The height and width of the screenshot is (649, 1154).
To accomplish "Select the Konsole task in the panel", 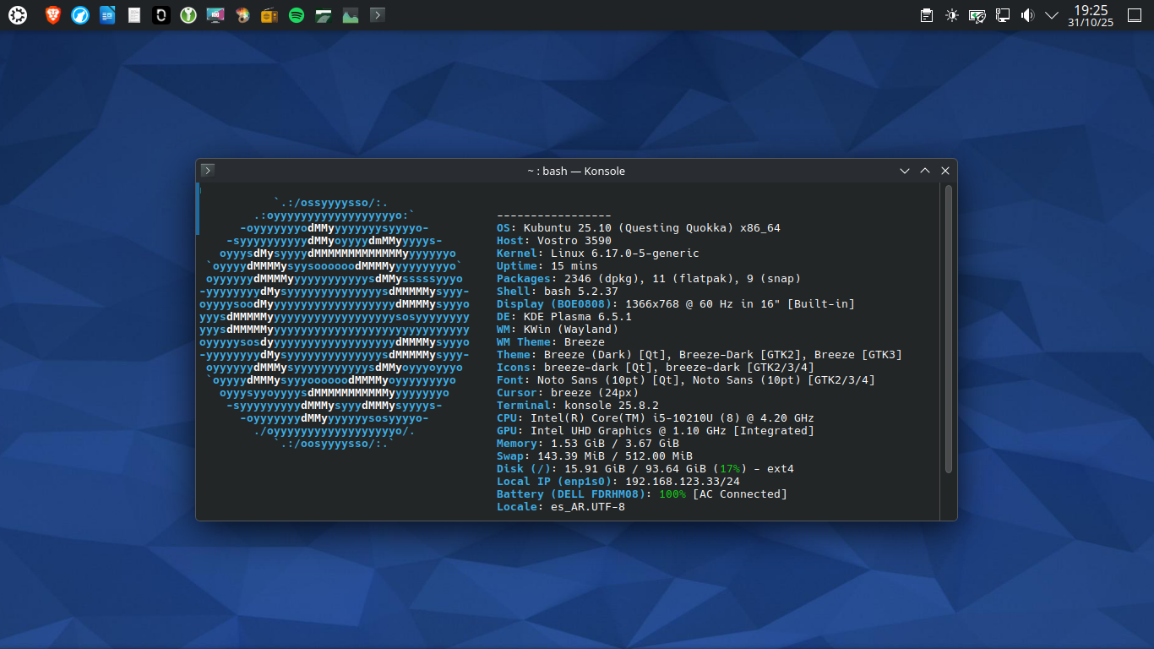I will pos(378,15).
